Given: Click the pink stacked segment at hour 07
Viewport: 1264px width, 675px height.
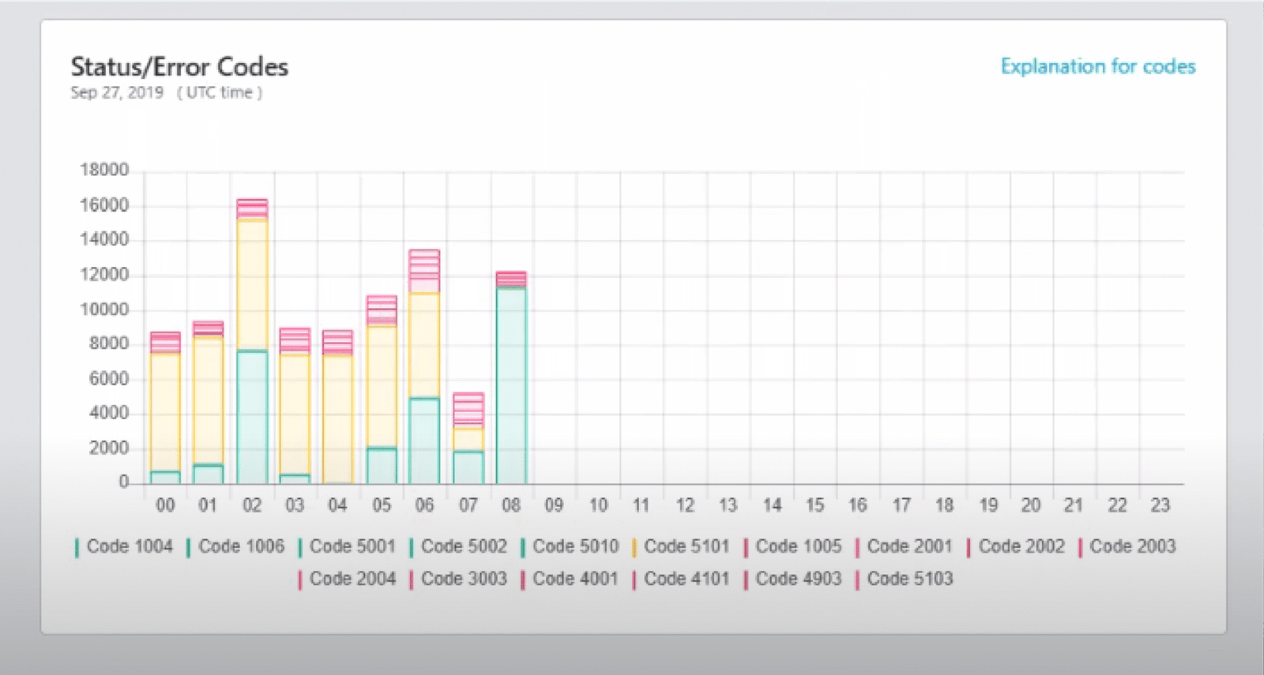Looking at the screenshot, I should [x=468, y=410].
